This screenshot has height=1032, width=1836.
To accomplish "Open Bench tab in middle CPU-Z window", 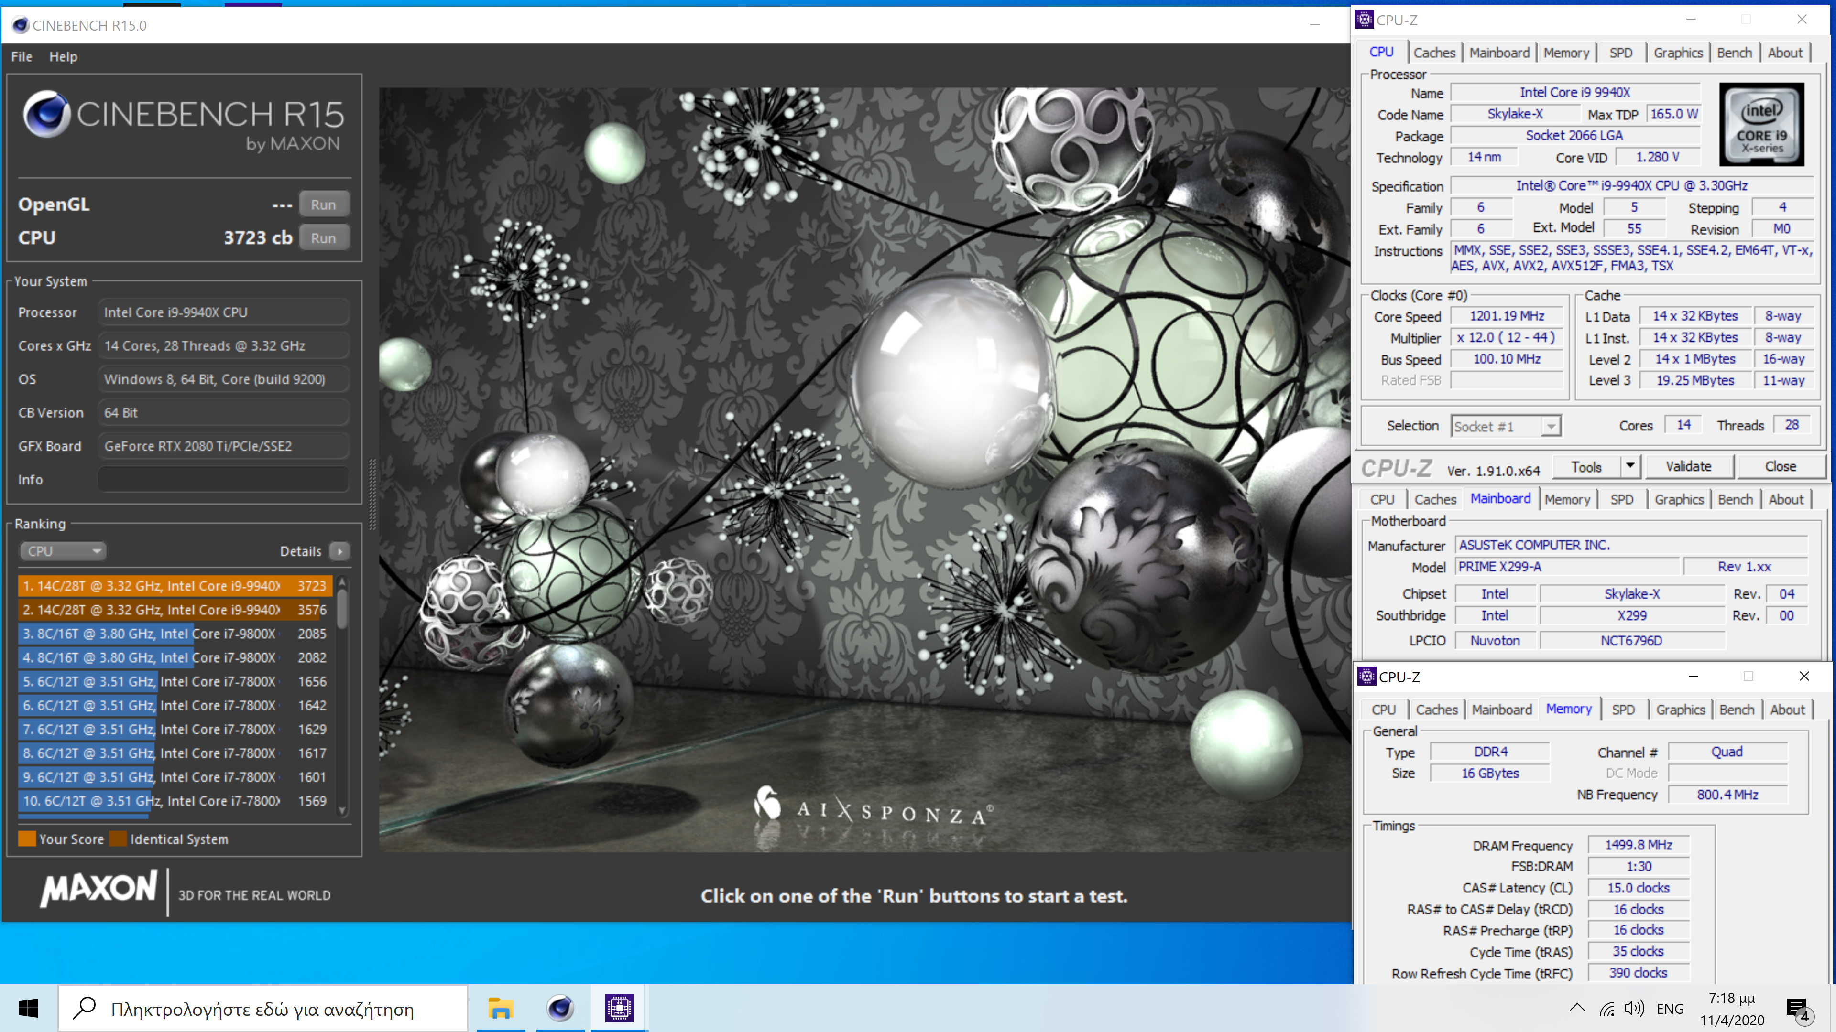I will [1735, 499].
